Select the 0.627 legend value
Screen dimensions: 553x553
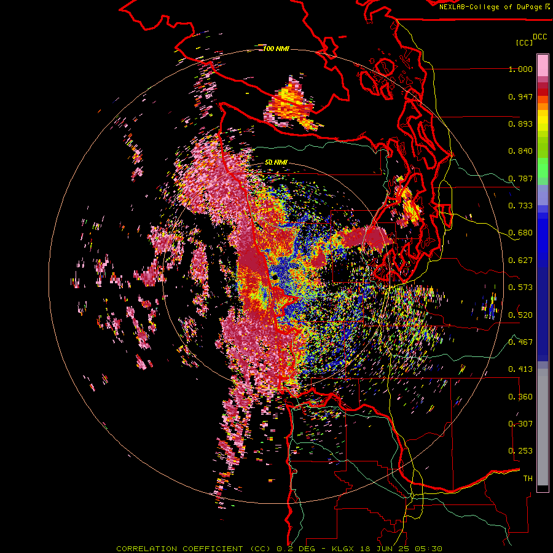(x=520, y=261)
